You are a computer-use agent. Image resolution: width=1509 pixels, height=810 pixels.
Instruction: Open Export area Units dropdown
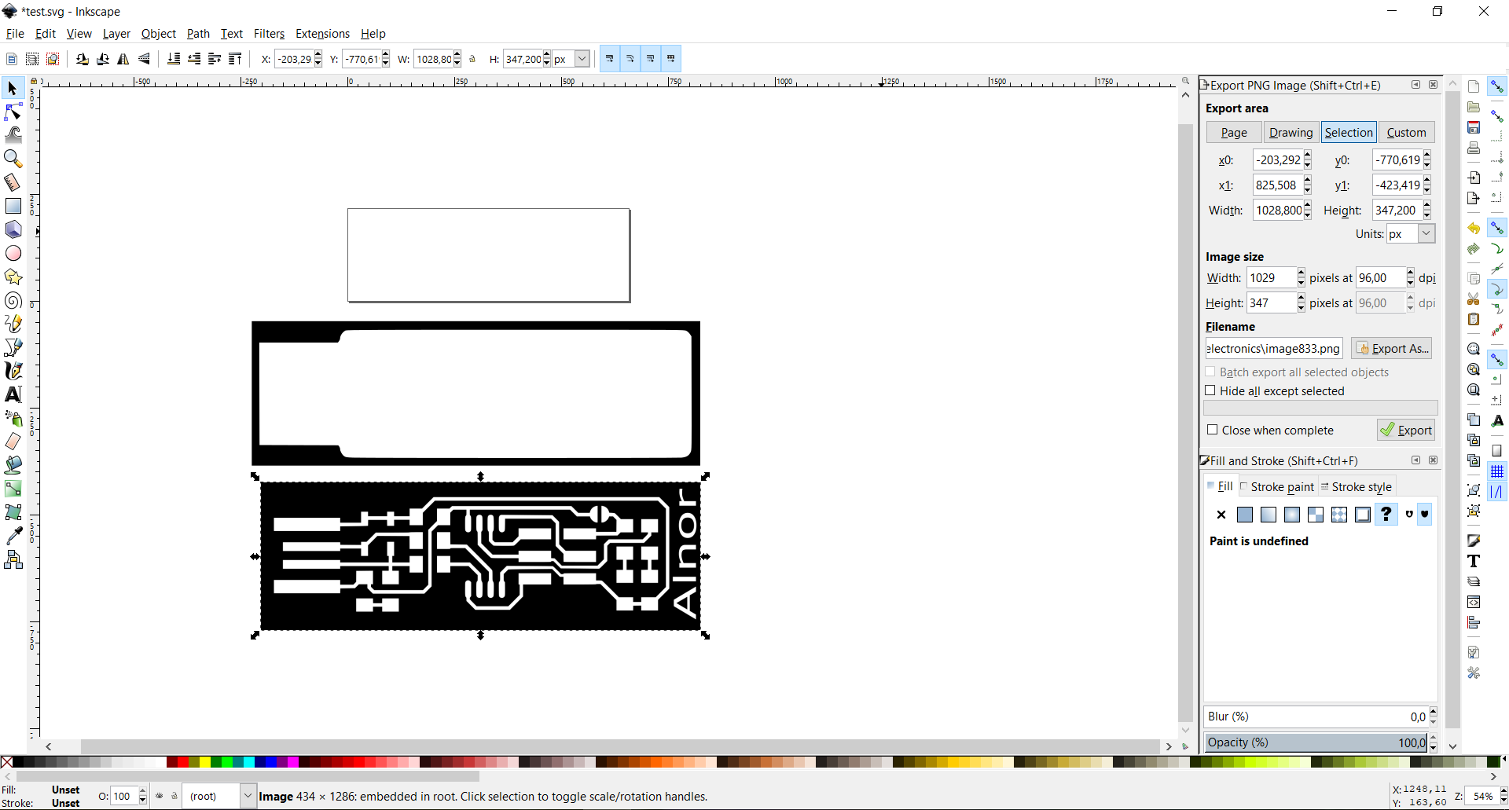1426,233
